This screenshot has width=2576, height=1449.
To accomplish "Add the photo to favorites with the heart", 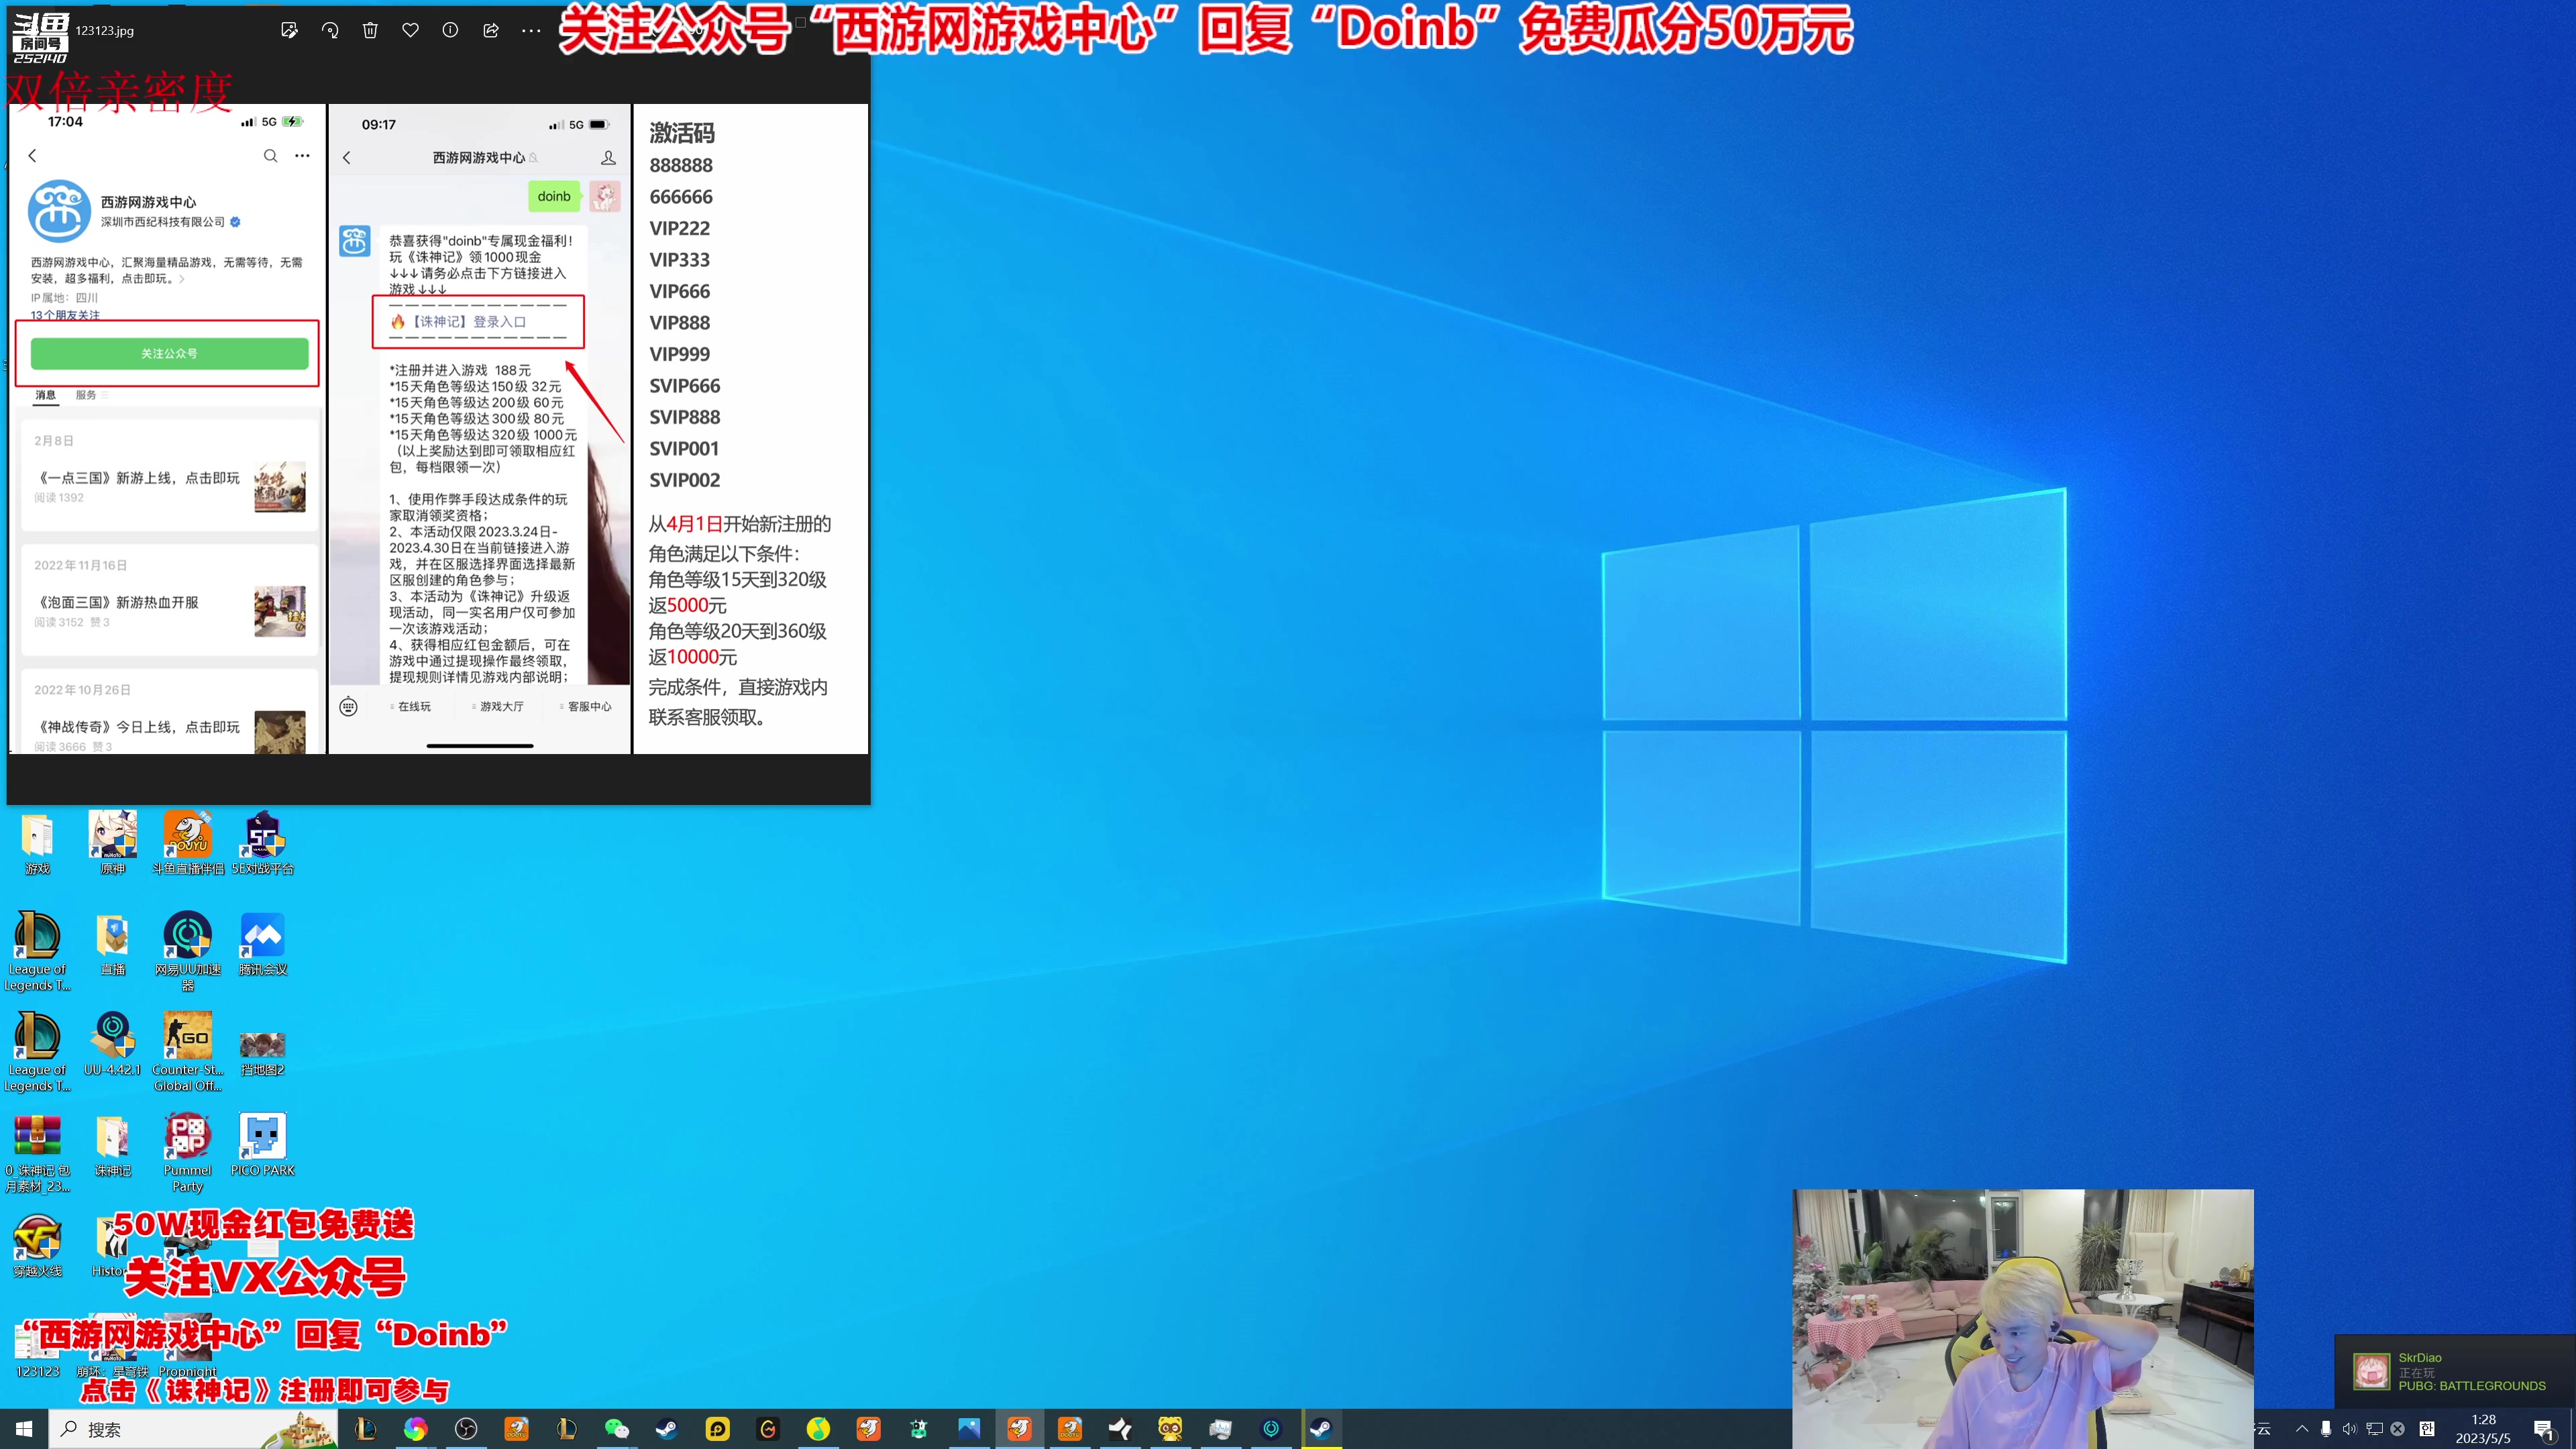I will (410, 30).
